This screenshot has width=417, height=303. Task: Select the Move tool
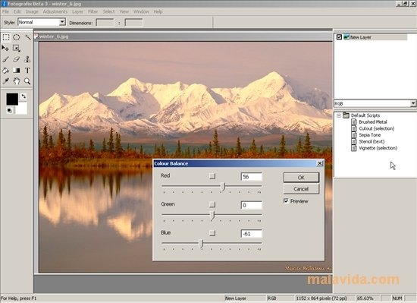point(5,48)
